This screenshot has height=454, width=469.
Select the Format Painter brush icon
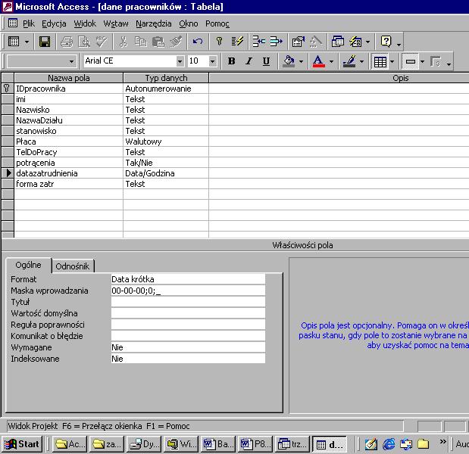click(176, 42)
